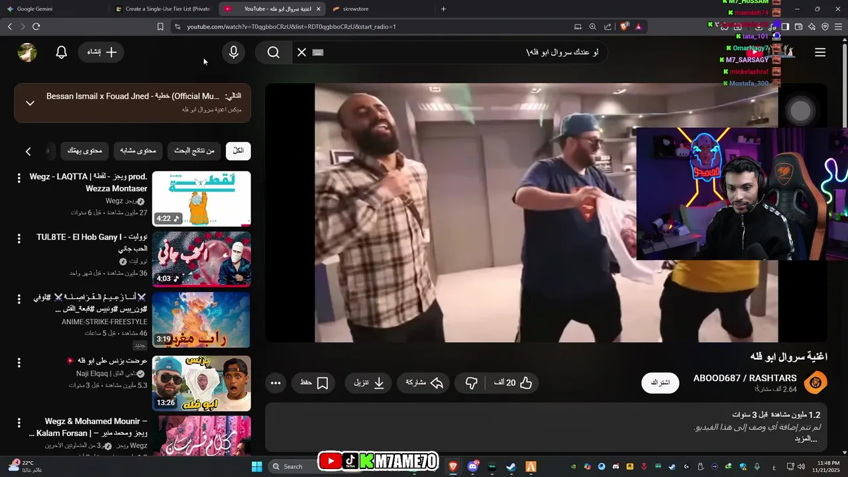Click the YouTube search magnifier
The image size is (848, 477).
[274, 52]
